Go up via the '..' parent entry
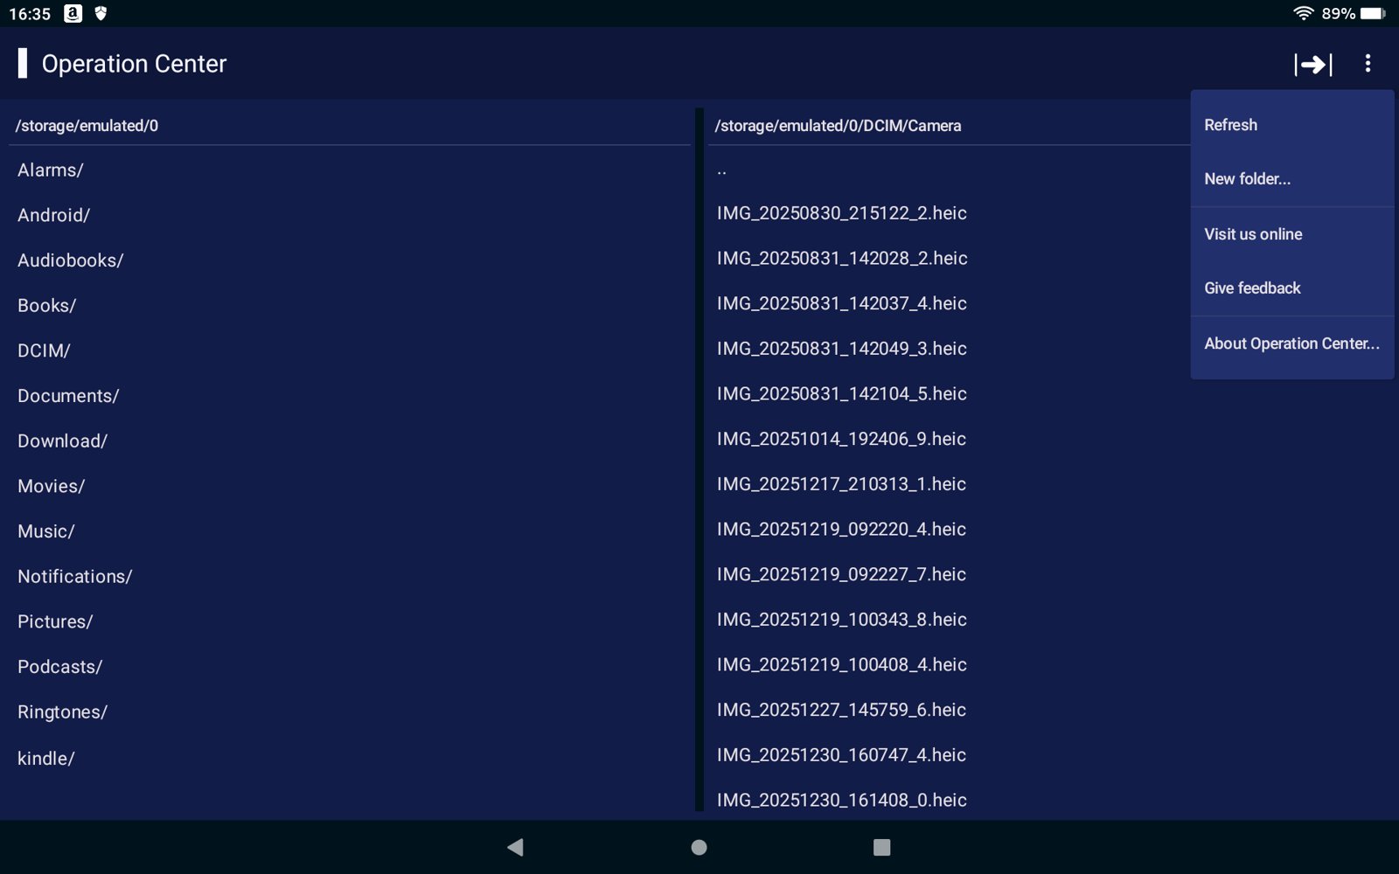 click(722, 170)
